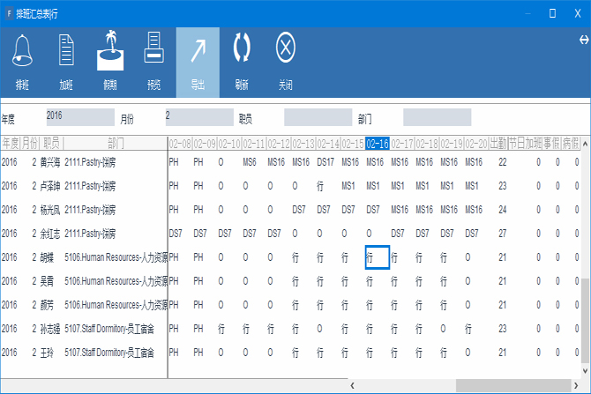This screenshot has height=394, width=591.
Task: Click the 职员 column header in left grid
Action: [51, 143]
